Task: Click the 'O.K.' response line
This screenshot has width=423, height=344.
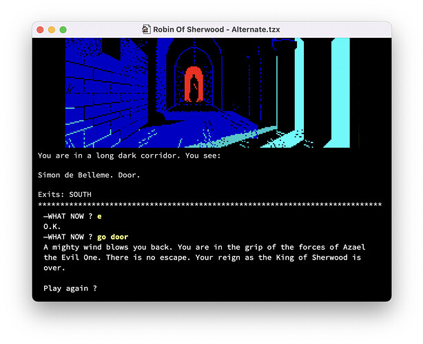Action: [52, 226]
